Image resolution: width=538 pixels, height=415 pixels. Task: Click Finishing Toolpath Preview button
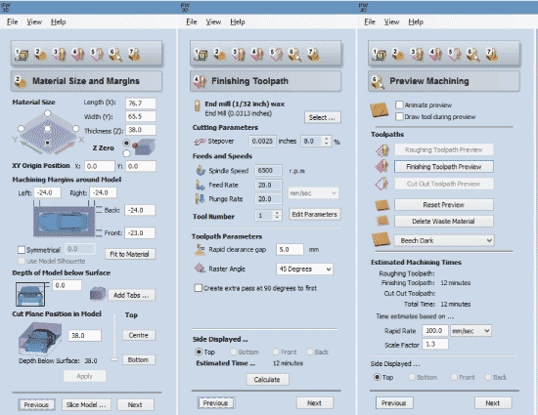coord(444,166)
